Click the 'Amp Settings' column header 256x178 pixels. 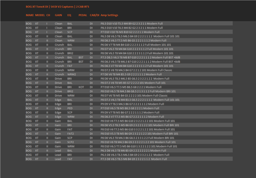pyautogui.click(x=109, y=15)
